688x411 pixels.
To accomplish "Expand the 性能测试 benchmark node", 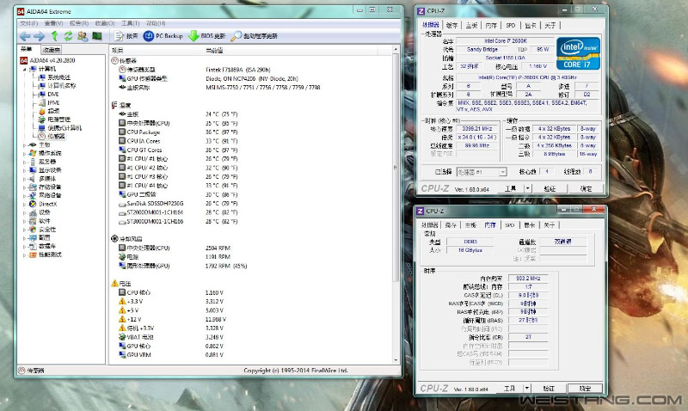I will click(x=25, y=255).
